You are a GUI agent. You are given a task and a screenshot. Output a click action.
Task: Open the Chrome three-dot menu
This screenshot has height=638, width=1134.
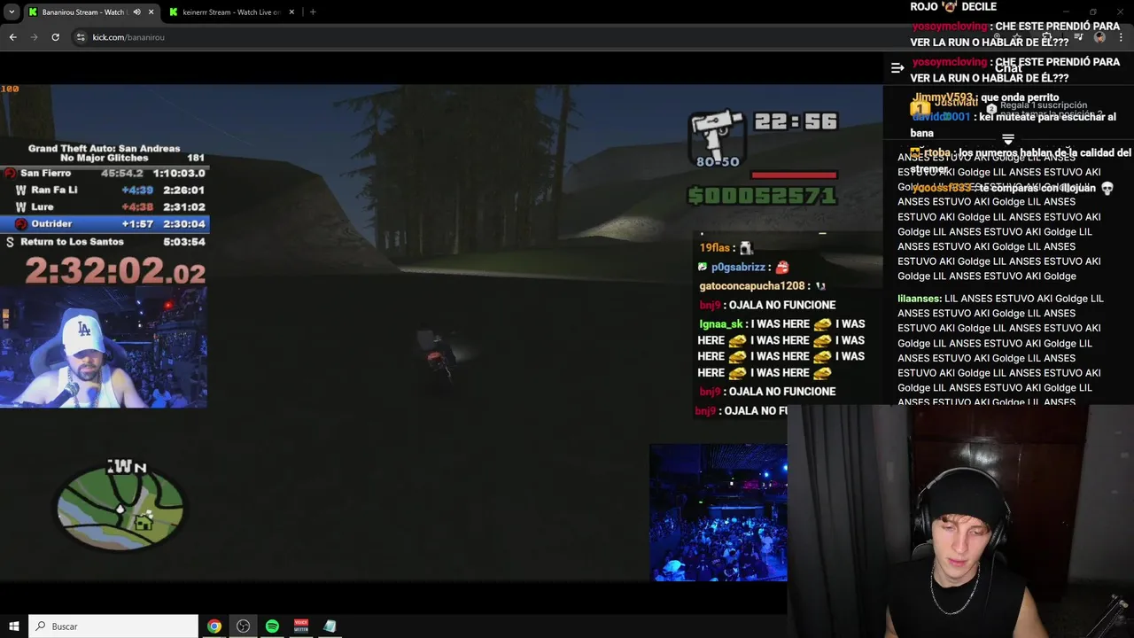(1121, 37)
